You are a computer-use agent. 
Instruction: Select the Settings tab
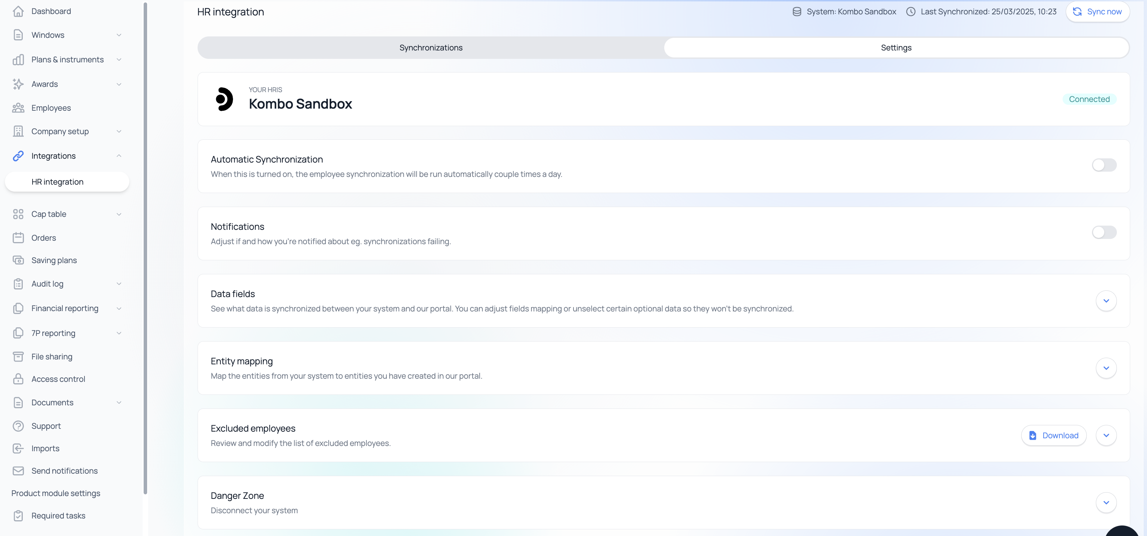[896, 48]
